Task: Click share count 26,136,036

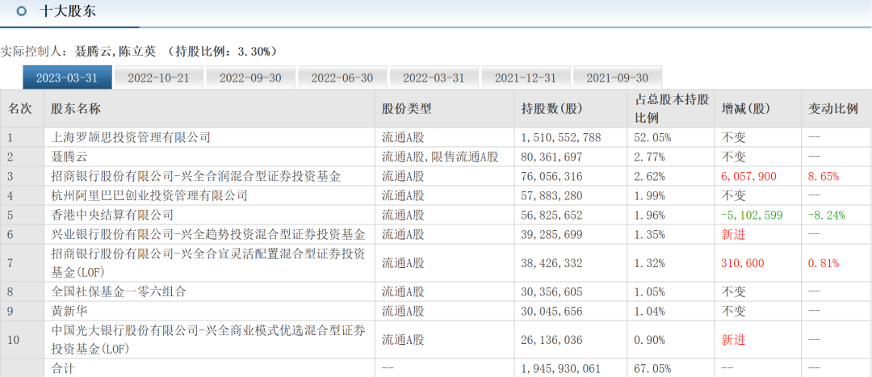Action: [552, 339]
